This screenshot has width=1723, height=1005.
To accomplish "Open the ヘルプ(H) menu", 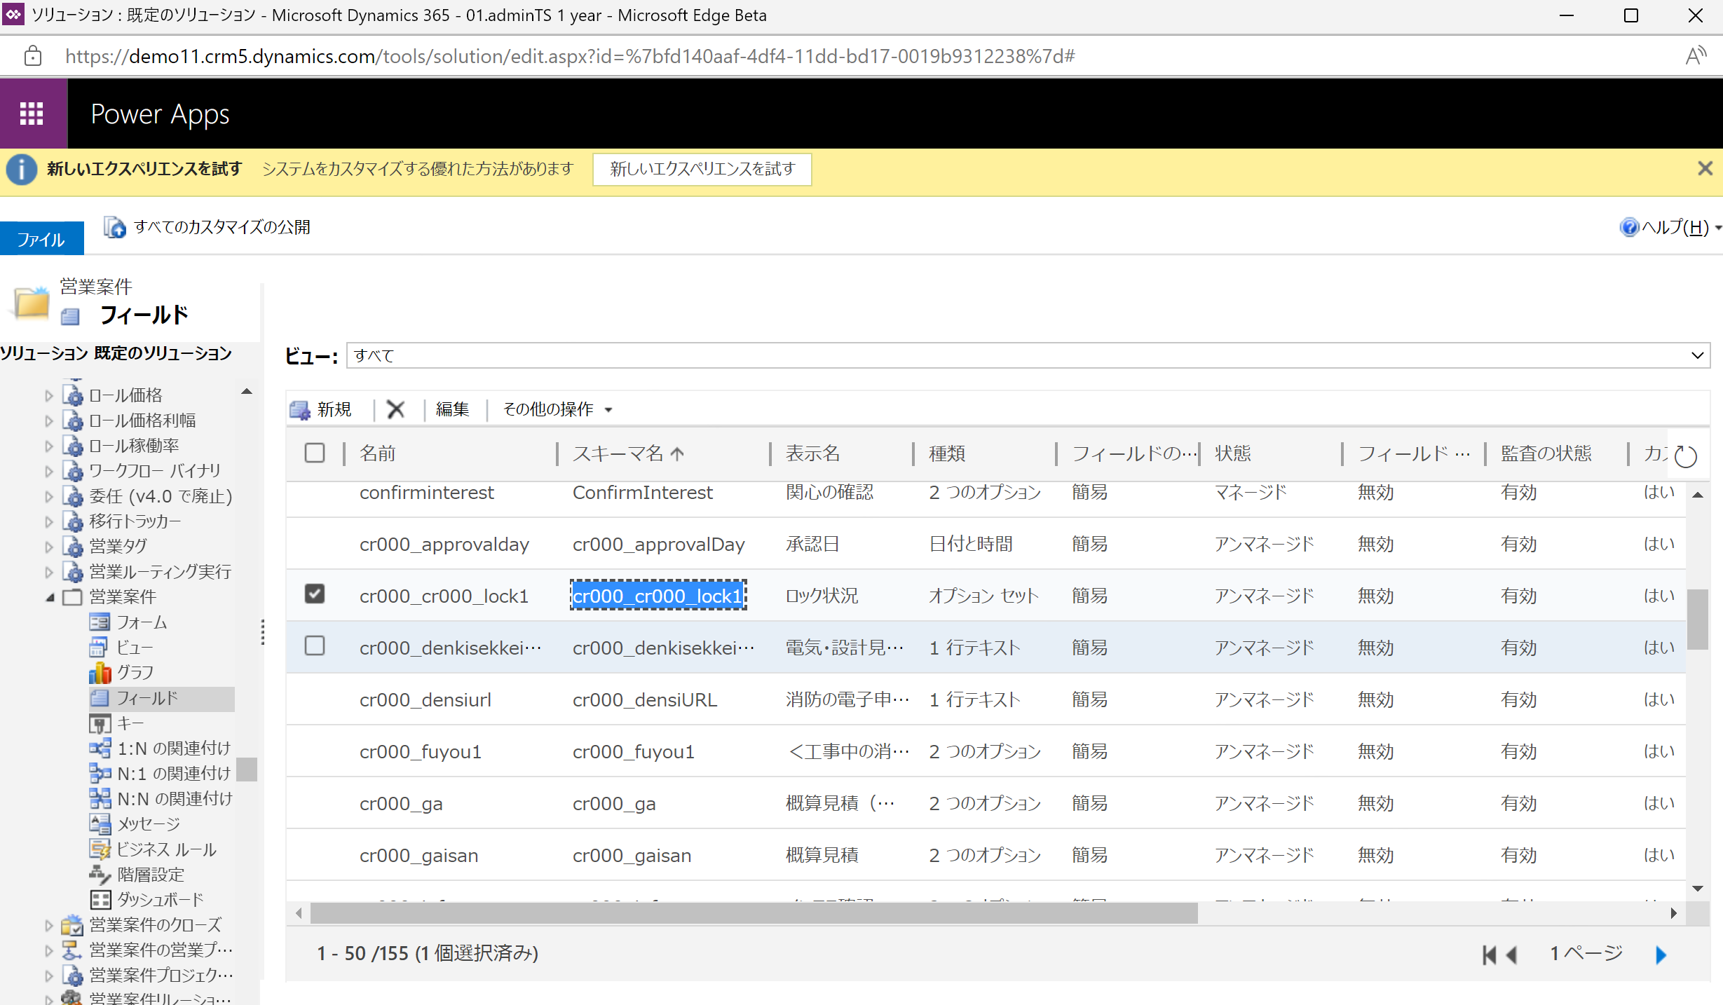I will [1674, 227].
